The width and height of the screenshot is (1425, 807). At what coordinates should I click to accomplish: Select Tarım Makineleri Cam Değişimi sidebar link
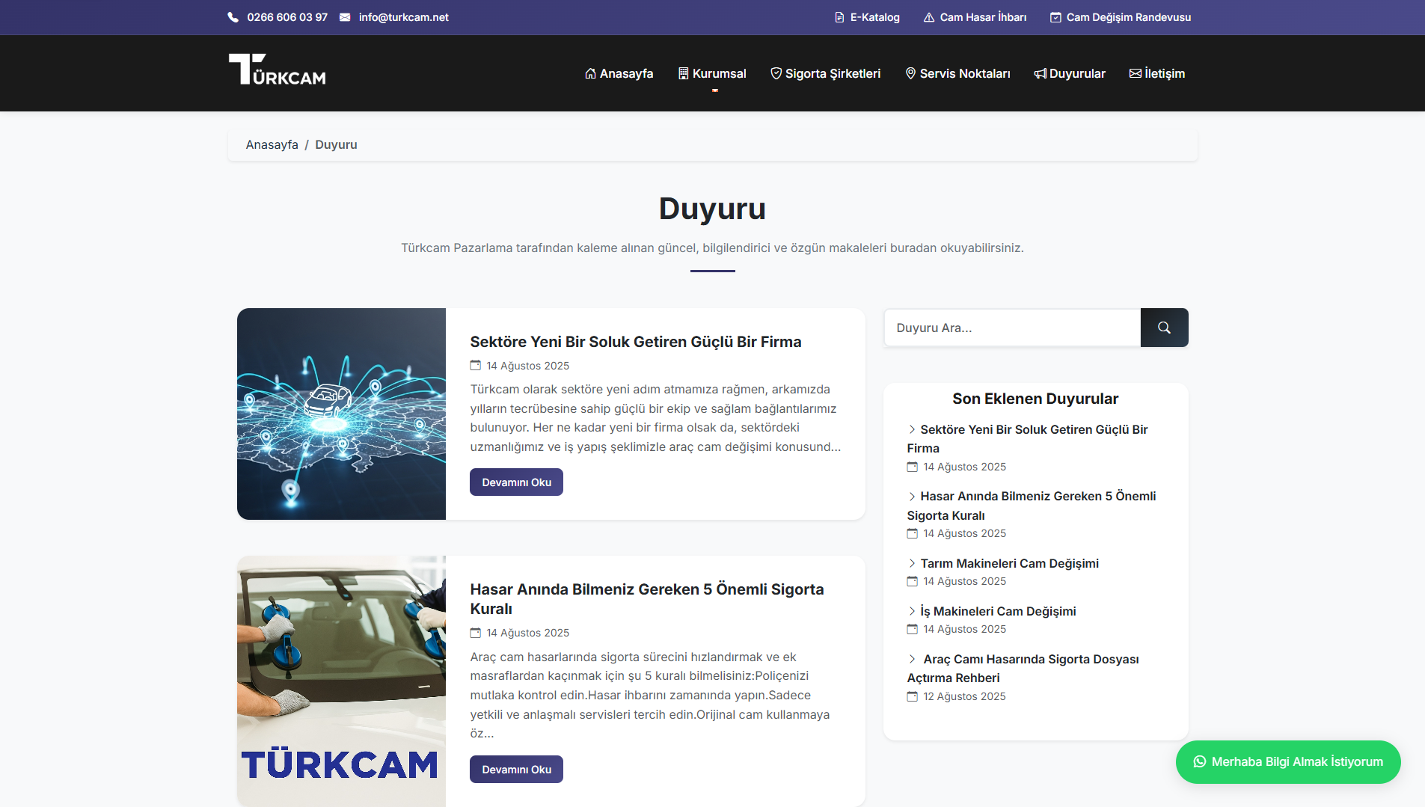(x=1008, y=563)
